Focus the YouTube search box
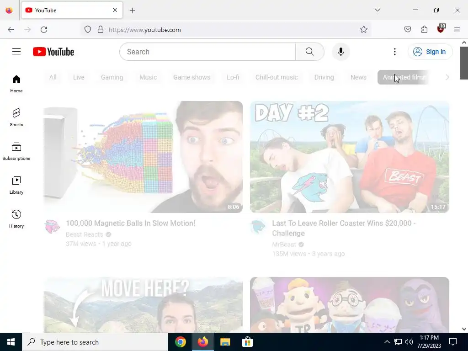The width and height of the screenshot is (468, 351). (207, 52)
